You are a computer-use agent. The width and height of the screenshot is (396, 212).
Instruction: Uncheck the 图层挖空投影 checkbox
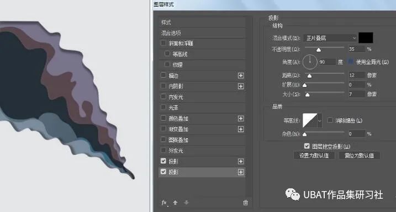point(307,146)
